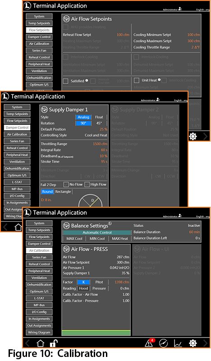The height and width of the screenshot is (361, 211).
Task: Click the home icon in bottom toolbar
Action: tap(40, 343)
